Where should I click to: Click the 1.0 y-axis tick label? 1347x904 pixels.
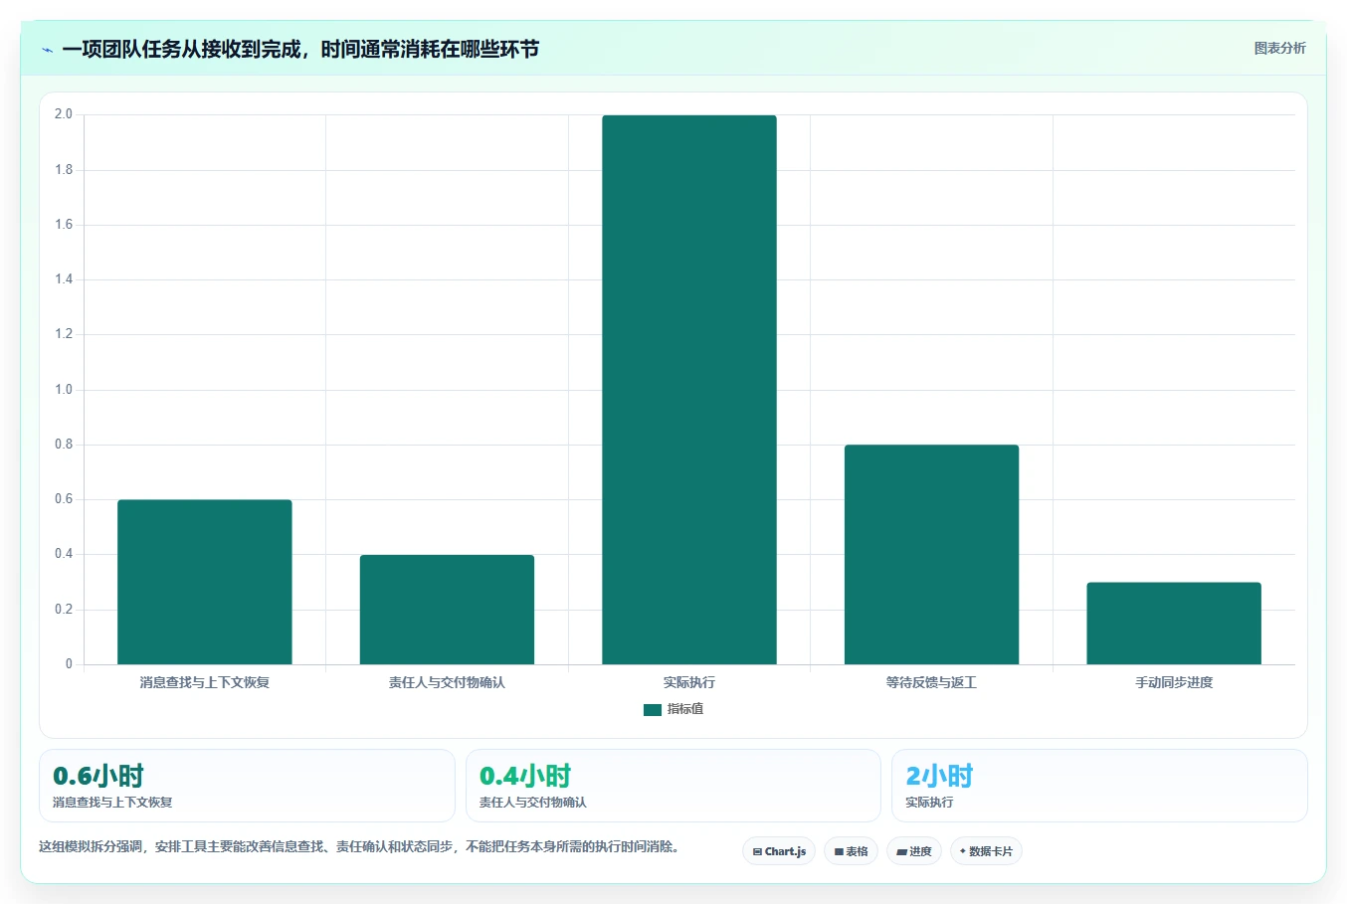pyautogui.click(x=64, y=390)
